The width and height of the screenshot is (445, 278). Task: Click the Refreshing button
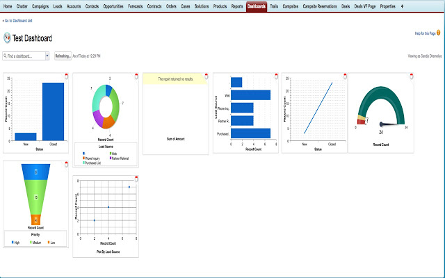pos(63,55)
